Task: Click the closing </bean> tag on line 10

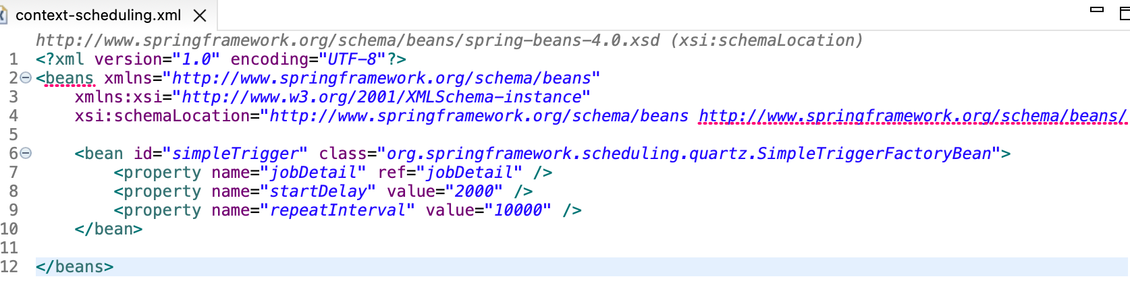Action: pyautogui.click(x=108, y=229)
